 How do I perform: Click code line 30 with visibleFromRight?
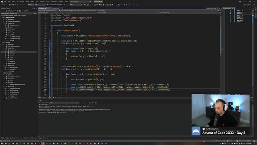pyautogui.click(x=120, y=89)
